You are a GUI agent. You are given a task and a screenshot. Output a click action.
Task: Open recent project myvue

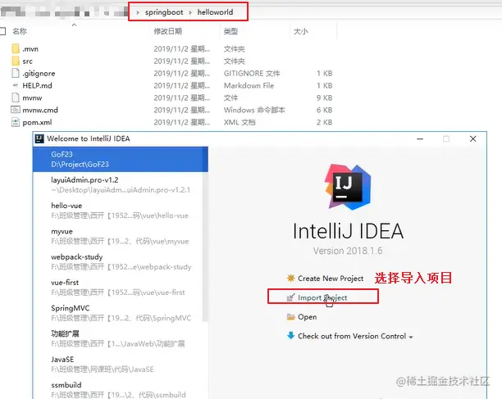[x=118, y=236]
